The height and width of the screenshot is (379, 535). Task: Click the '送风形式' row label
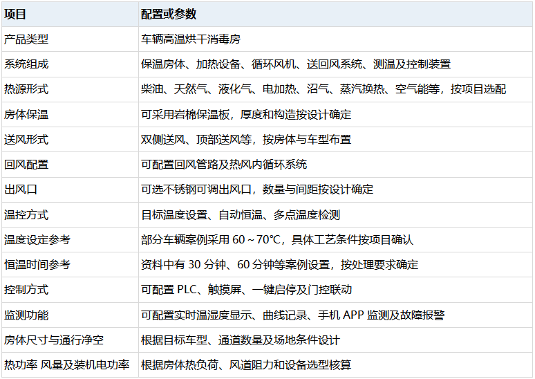pyautogui.click(x=26, y=139)
